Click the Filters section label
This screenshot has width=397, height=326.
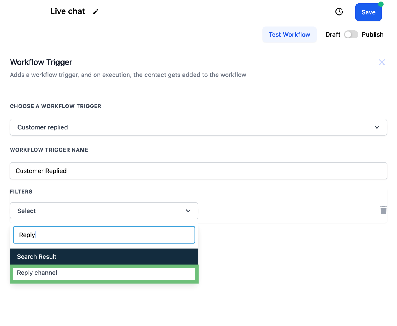tap(21, 192)
